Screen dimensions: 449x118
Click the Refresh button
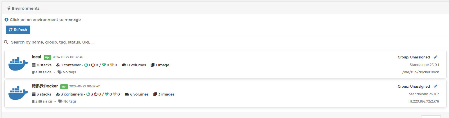18,30
